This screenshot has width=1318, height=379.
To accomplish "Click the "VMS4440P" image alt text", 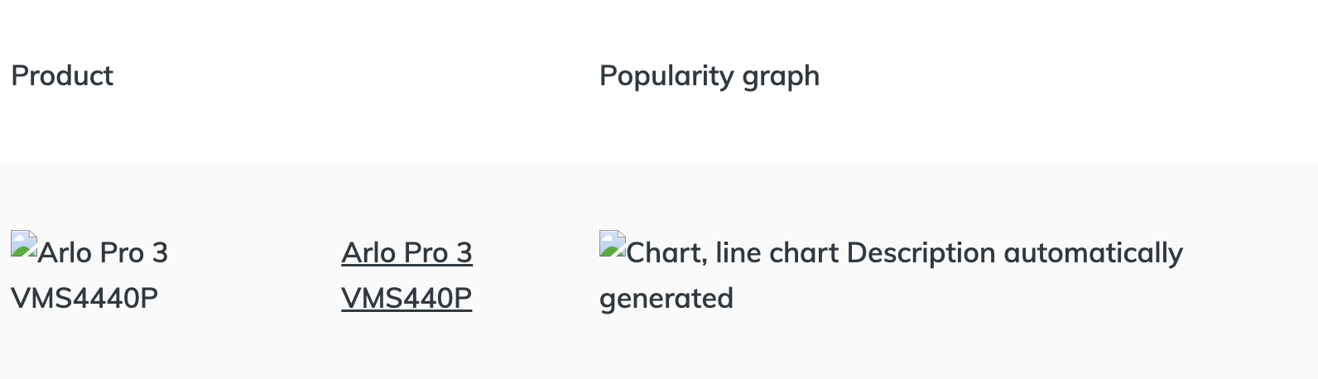I will click(84, 298).
